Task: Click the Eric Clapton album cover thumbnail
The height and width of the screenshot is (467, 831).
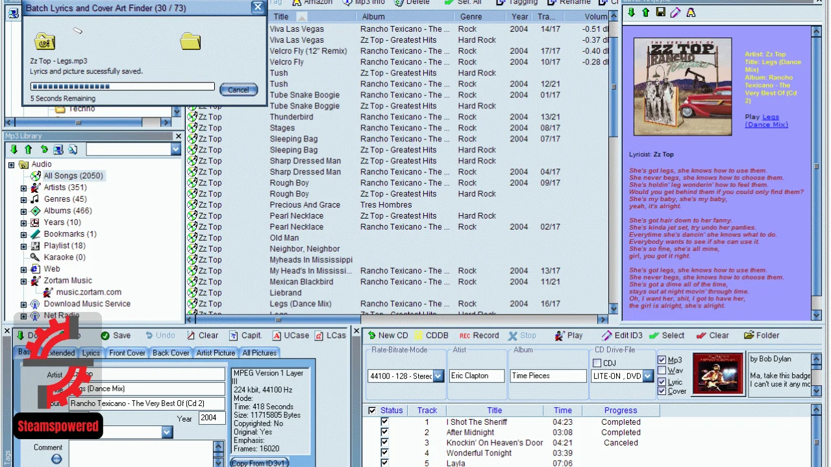Action: point(718,374)
